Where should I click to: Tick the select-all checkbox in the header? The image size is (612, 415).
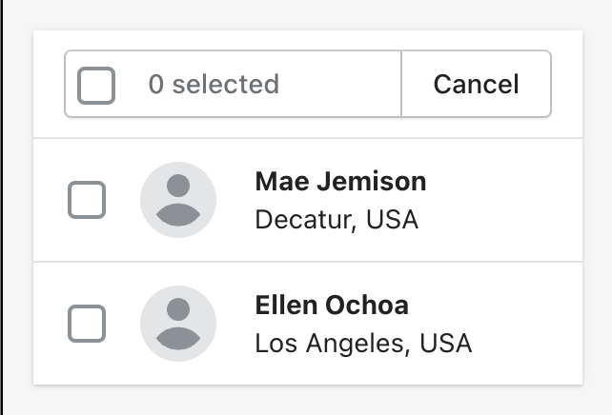(x=96, y=85)
